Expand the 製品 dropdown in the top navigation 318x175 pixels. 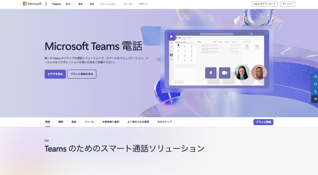(x=69, y=4)
